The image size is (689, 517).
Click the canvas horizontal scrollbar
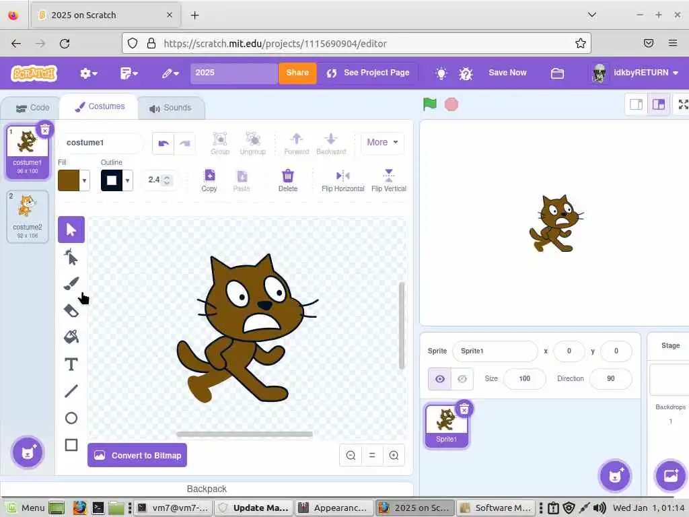(x=245, y=434)
